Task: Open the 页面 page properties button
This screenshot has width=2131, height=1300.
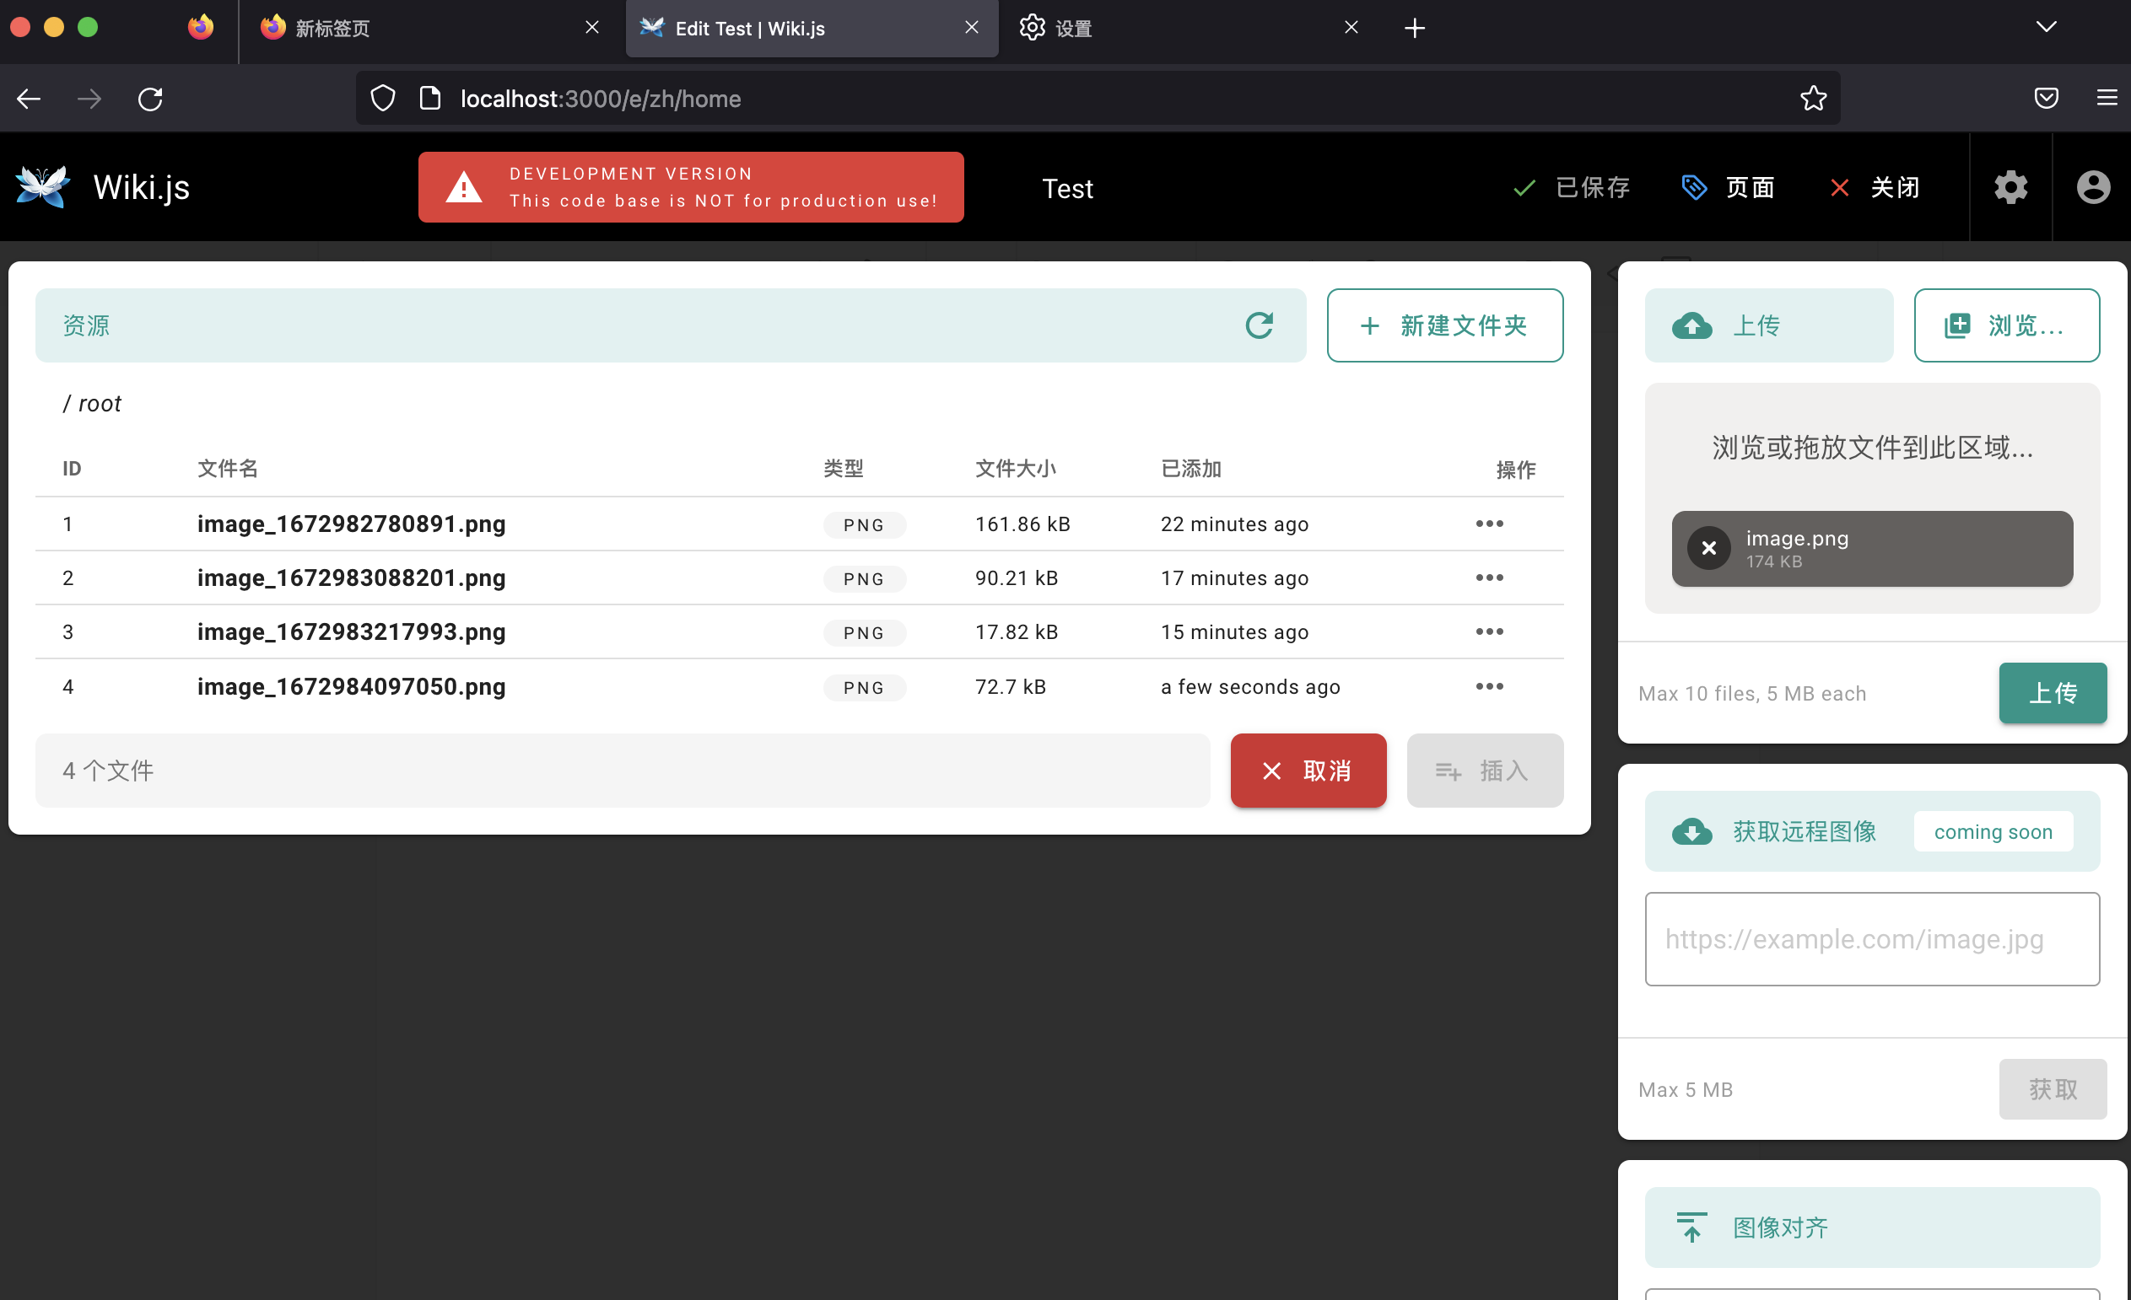Action: 1728,186
